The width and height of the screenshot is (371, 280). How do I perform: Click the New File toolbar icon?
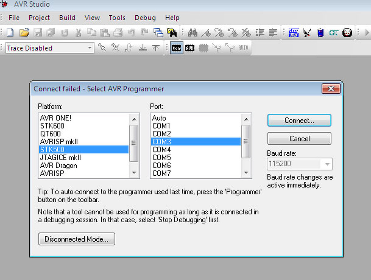pyautogui.click(x=10, y=32)
